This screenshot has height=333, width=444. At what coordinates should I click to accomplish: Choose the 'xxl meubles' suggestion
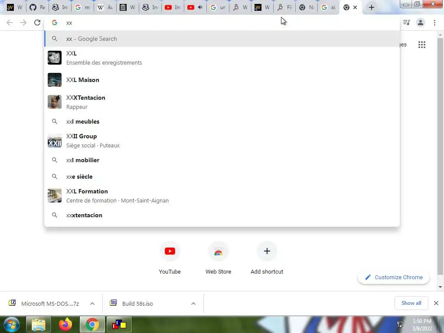coord(222,121)
